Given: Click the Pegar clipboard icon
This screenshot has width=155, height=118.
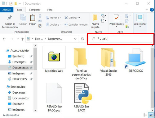Looking at the screenshot, I should (x=33, y=18).
